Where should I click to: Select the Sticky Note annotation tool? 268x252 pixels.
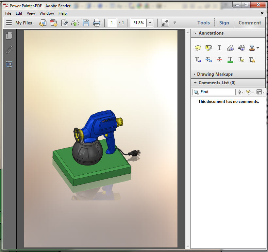[x=198, y=48]
